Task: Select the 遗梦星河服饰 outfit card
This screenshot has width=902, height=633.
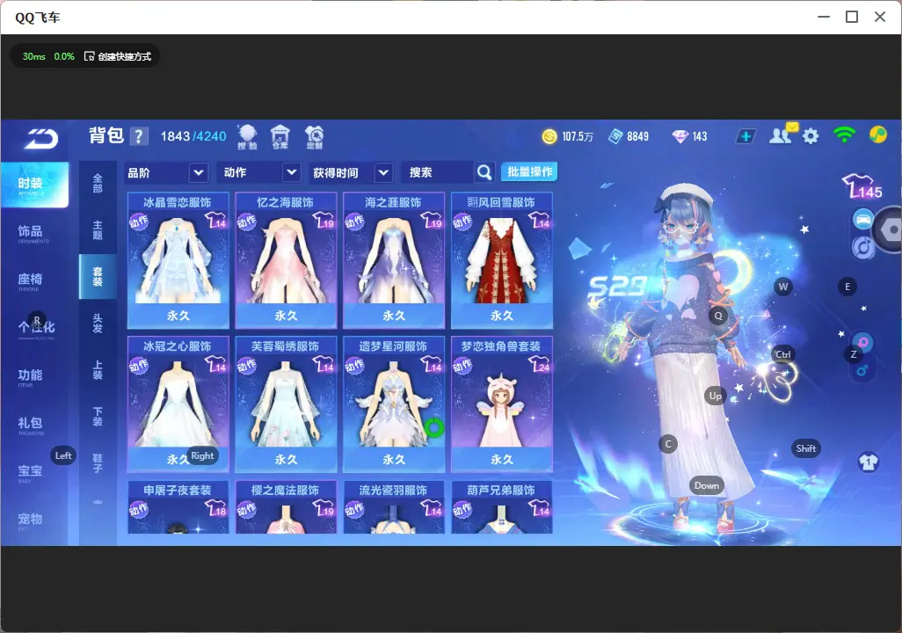Action: (x=394, y=404)
